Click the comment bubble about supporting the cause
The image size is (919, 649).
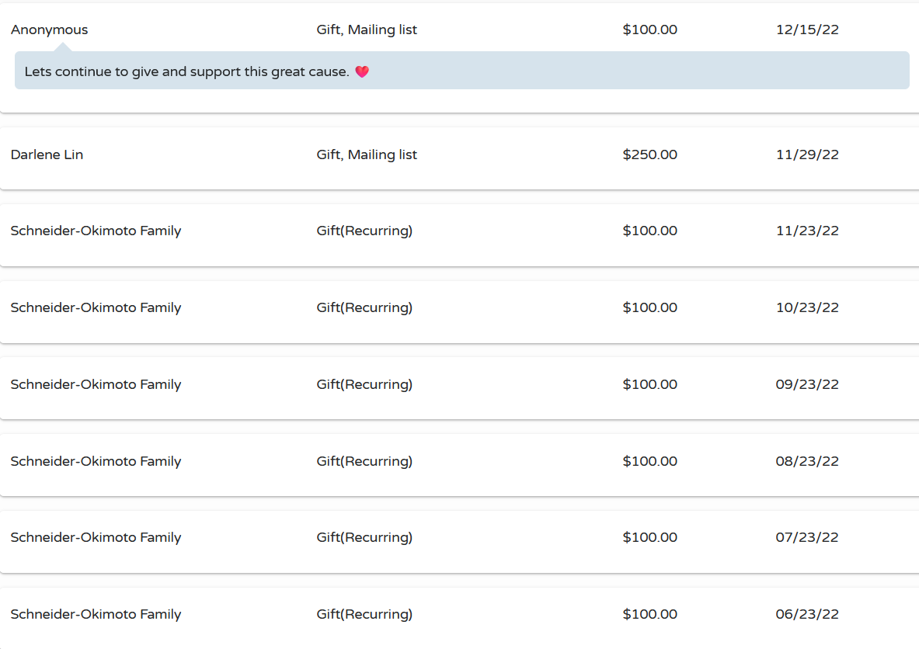pos(462,71)
